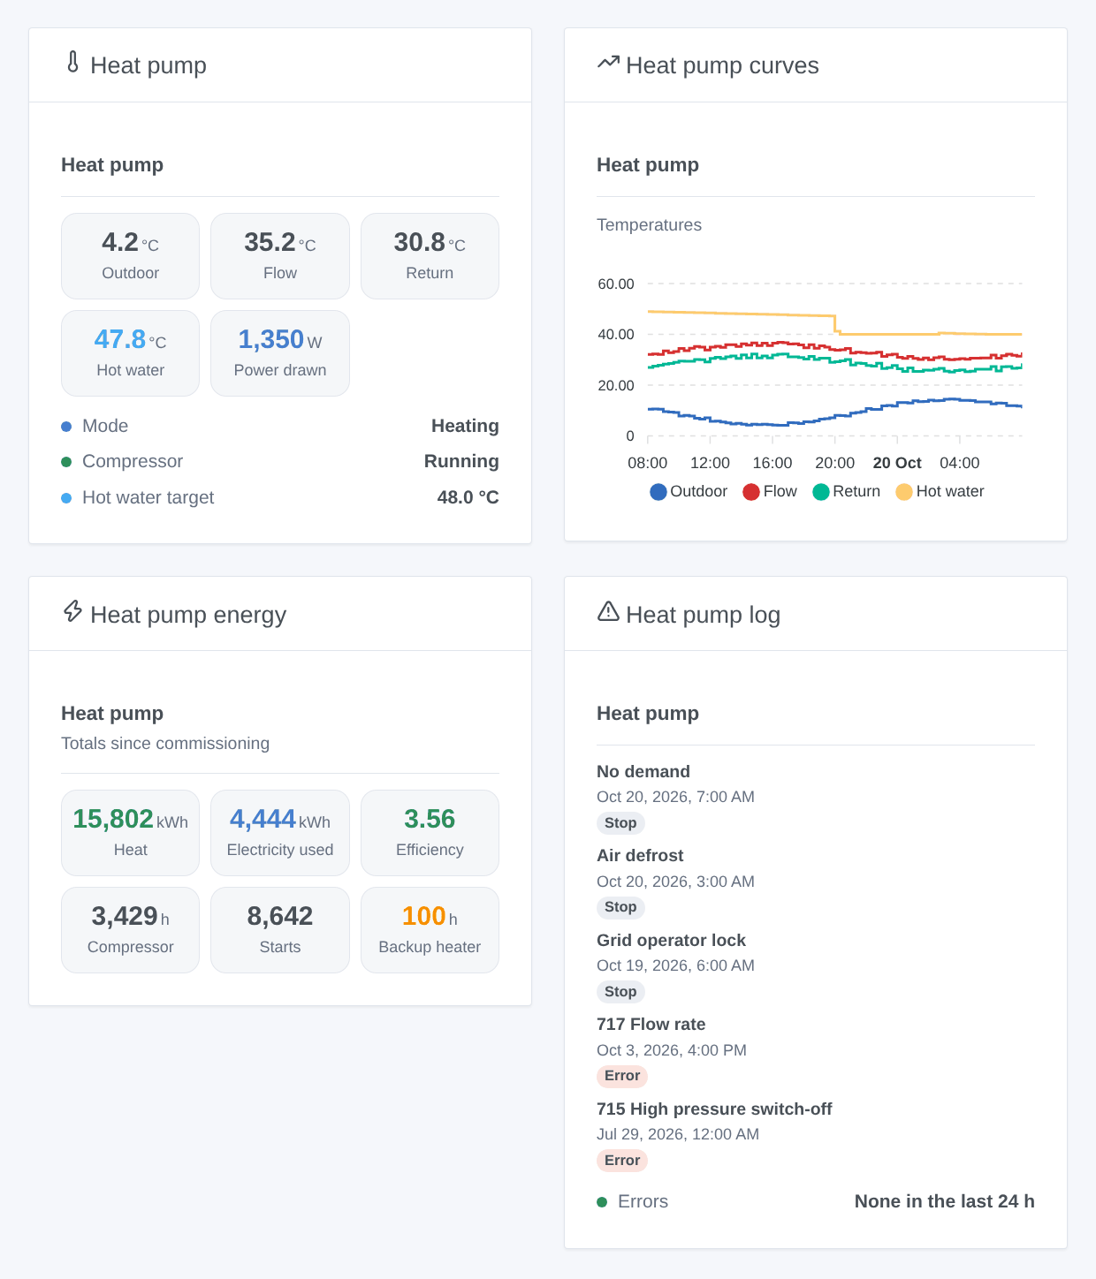This screenshot has height=1279, width=1096.
Task: Click the lightning bolt icon beside Heat pump energy
Action: pyautogui.click(x=73, y=611)
